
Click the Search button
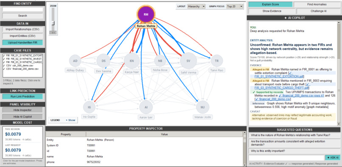pyautogui.click(x=22, y=16)
